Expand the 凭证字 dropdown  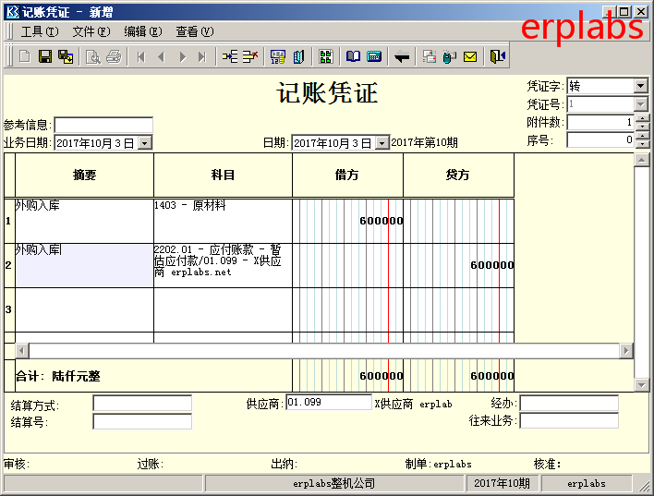641,86
